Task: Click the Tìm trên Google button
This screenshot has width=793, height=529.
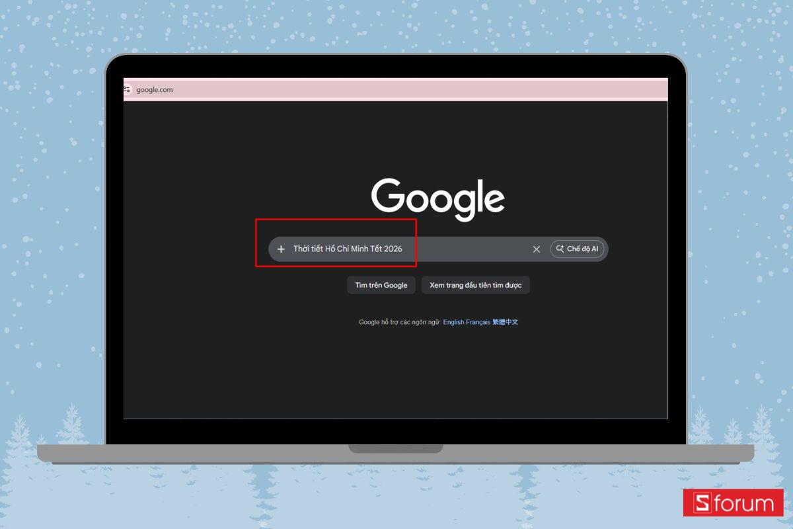Action: (x=381, y=285)
